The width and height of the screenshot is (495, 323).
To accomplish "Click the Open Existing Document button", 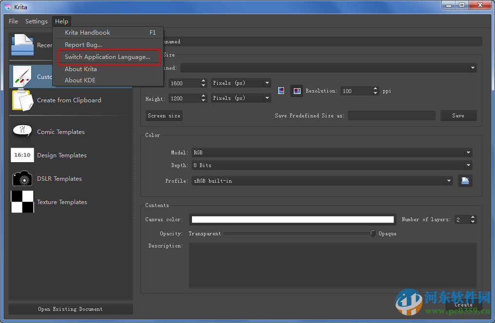I will coord(70,309).
